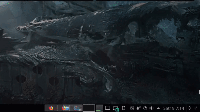The width and height of the screenshot is (200, 112).
Task: Open the Firefox taskbar entry
Action: (51, 108)
